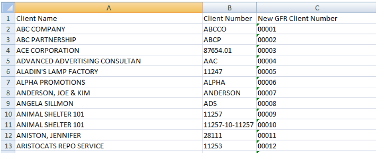Select client number 'ADS'
Screen dimensions: 378x153
click(x=229, y=103)
